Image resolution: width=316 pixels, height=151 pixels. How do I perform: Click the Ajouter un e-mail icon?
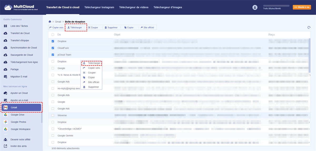(5, 100)
